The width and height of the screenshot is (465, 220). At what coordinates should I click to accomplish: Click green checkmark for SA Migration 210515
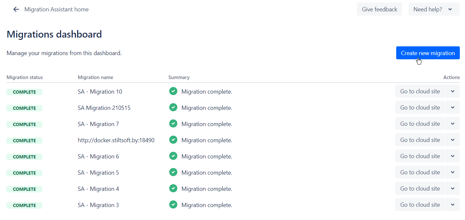point(173,107)
